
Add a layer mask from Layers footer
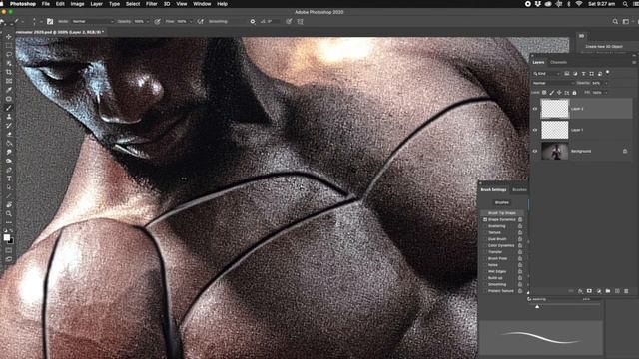(x=589, y=291)
